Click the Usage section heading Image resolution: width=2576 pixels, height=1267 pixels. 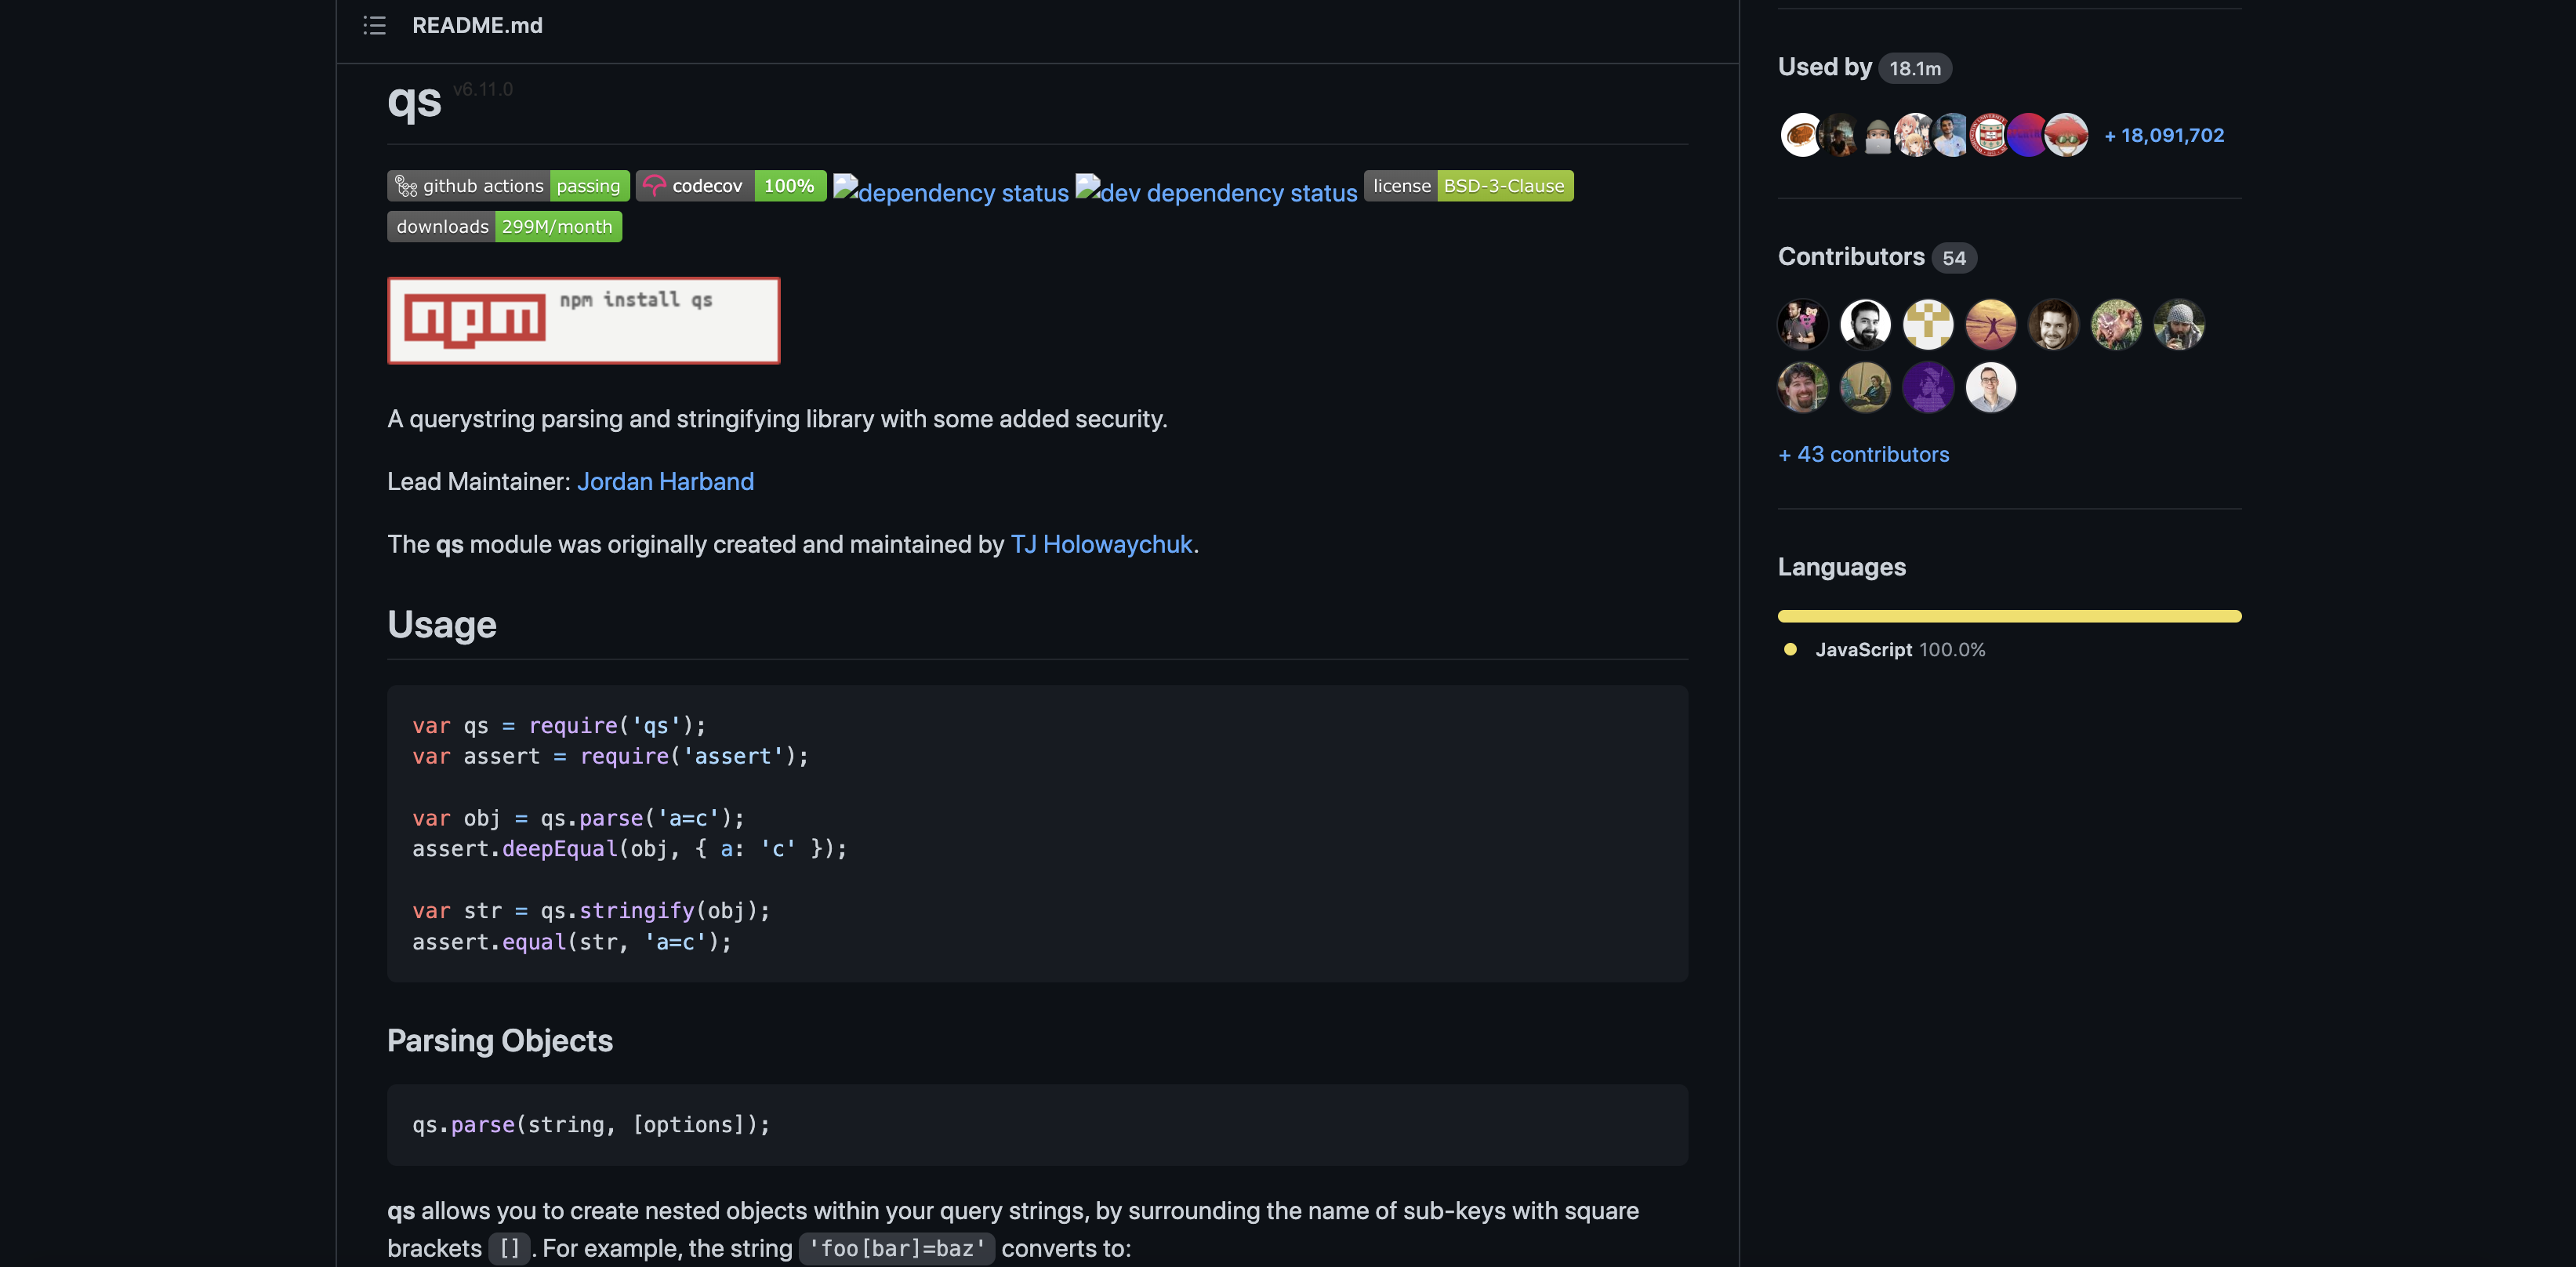pos(441,624)
